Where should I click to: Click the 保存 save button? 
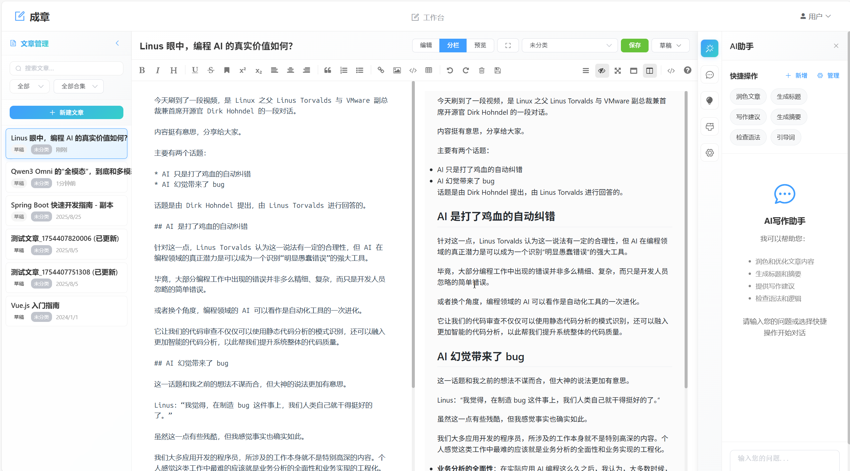(634, 45)
